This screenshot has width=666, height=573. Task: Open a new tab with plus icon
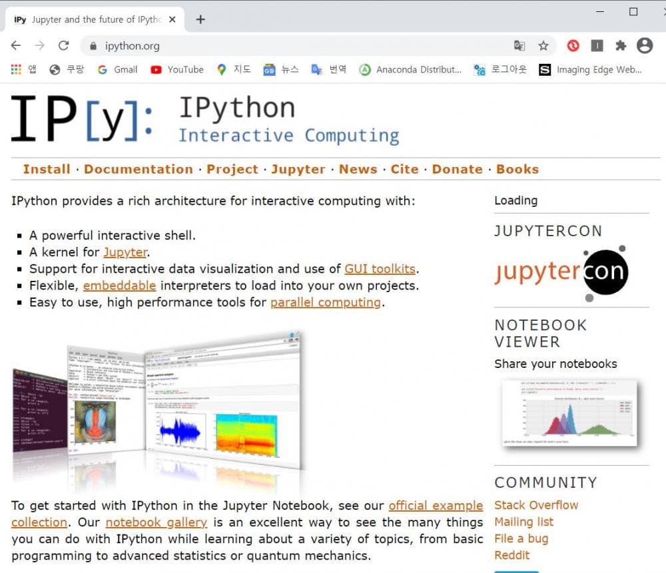[200, 19]
